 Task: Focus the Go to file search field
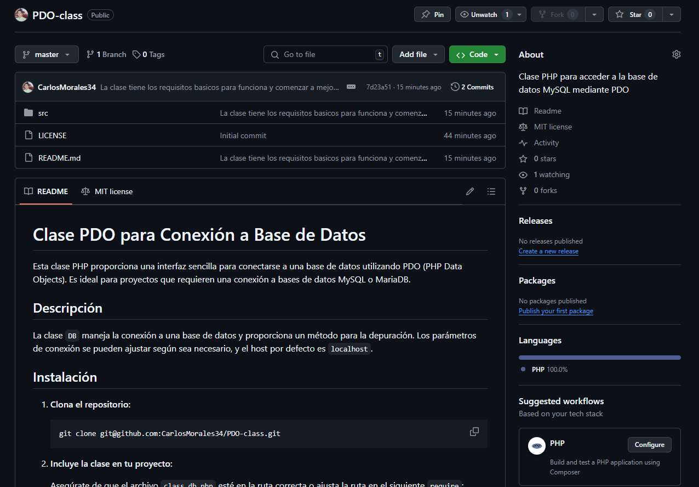(326, 54)
